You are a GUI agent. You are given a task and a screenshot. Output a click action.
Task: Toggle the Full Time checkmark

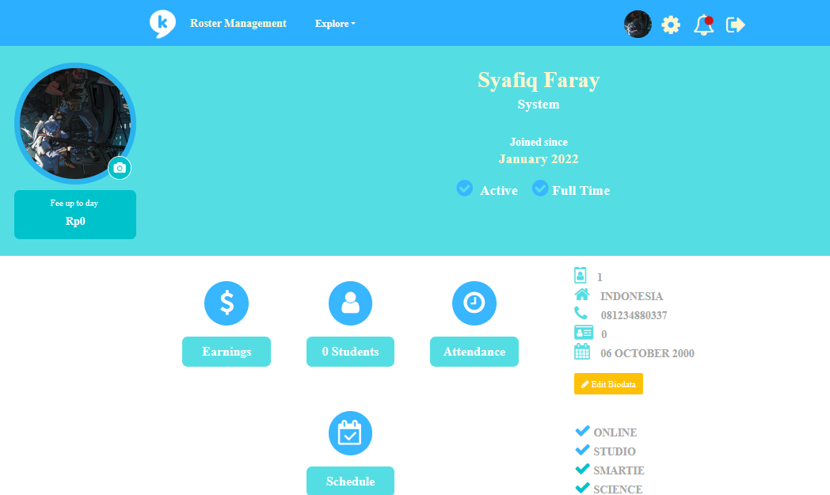click(540, 188)
